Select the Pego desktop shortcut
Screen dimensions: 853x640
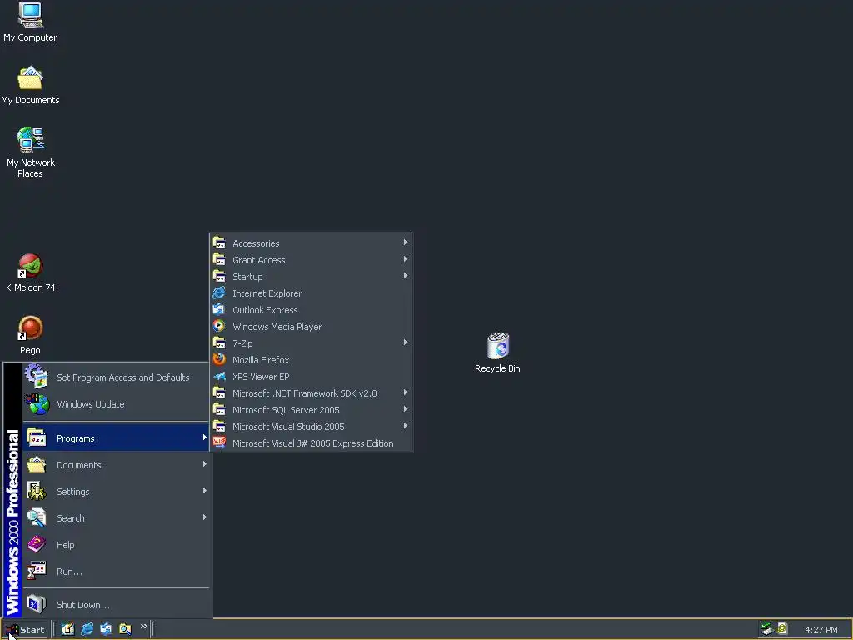point(30,335)
